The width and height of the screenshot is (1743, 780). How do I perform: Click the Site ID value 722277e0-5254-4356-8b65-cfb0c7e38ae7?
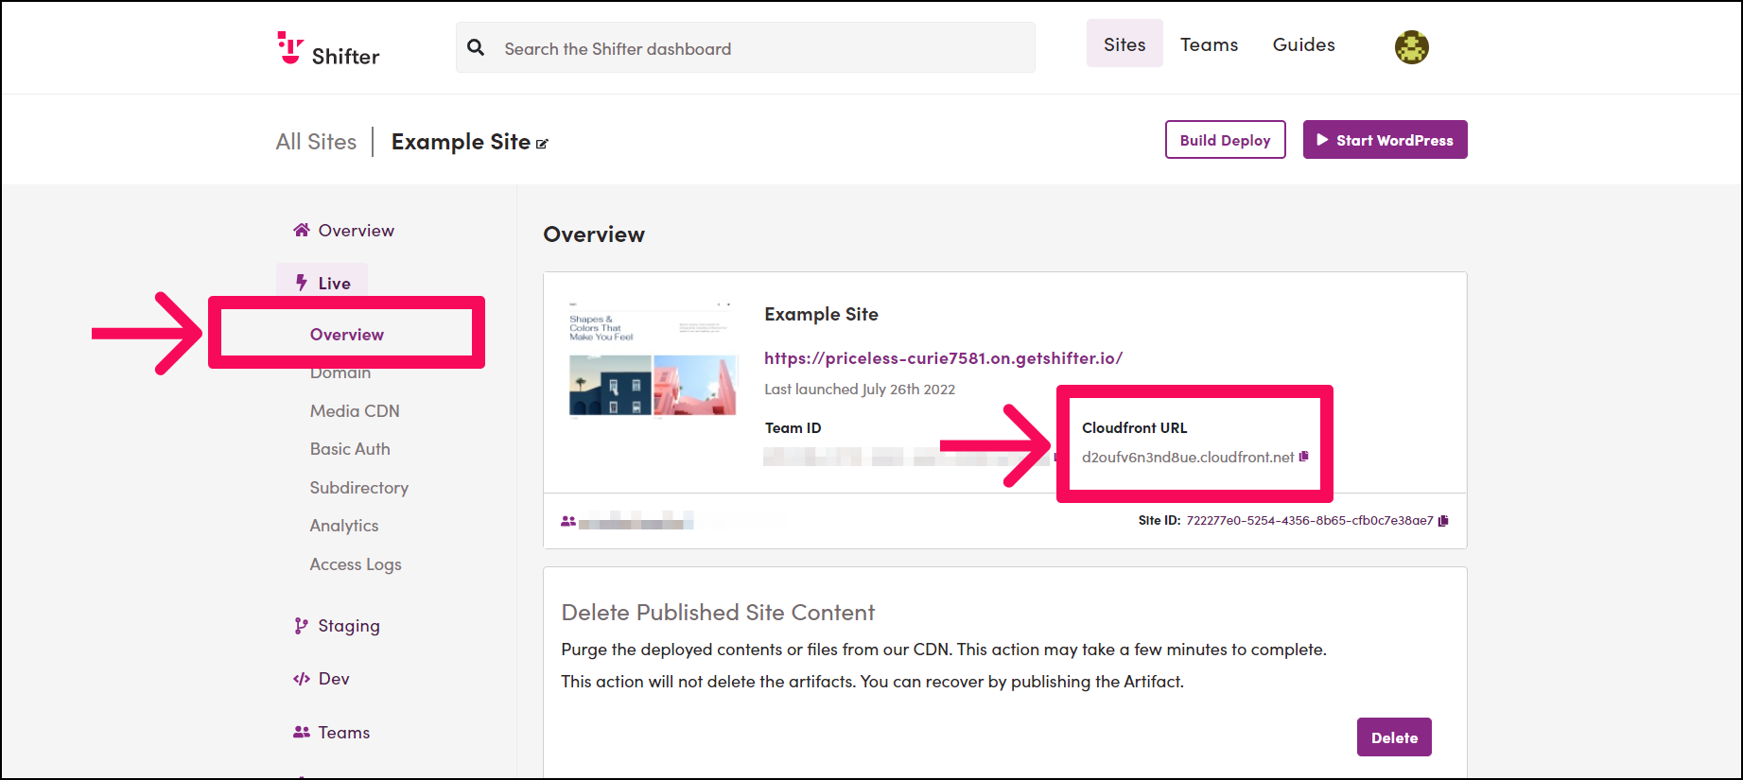point(1310,521)
